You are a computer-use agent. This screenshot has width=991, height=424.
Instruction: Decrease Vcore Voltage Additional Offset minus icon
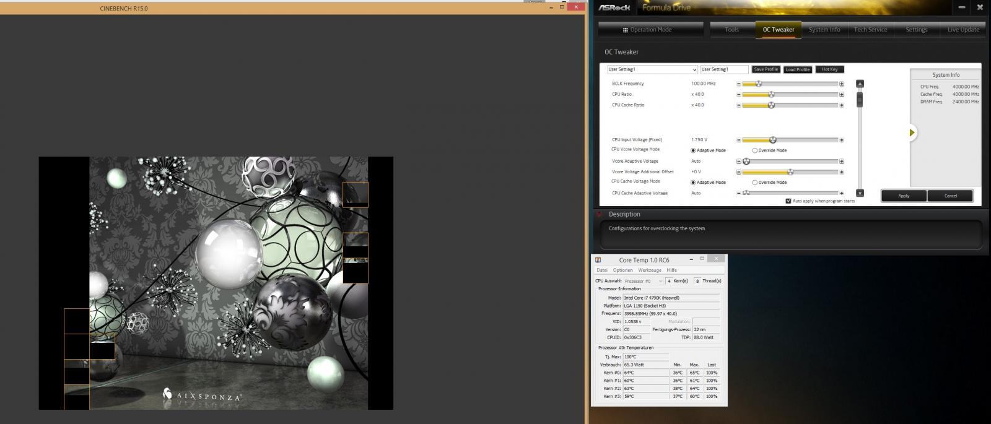(x=739, y=172)
